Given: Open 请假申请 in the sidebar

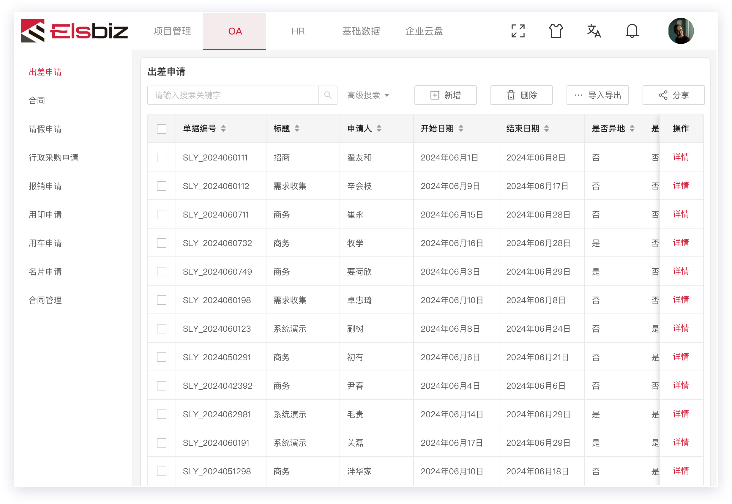Looking at the screenshot, I should click(x=45, y=129).
